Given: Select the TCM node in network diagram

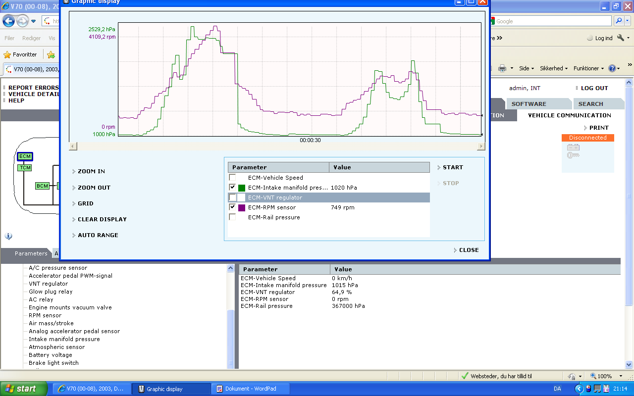Looking at the screenshot, I should point(25,168).
